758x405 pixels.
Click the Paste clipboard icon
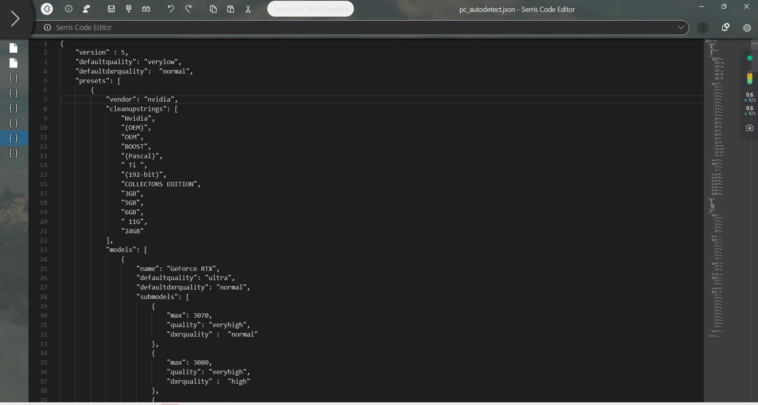coord(231,9)
